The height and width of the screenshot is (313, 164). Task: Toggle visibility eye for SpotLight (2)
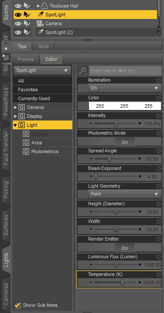point(18,32)
